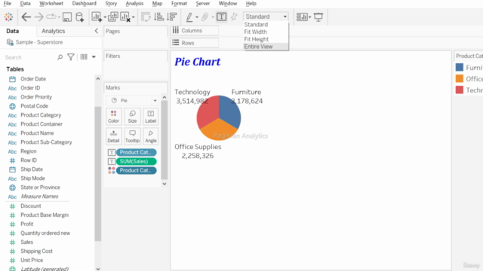Open the Label mark card
Viewport: 483px width, 271px height.
[x=151, y=117]
